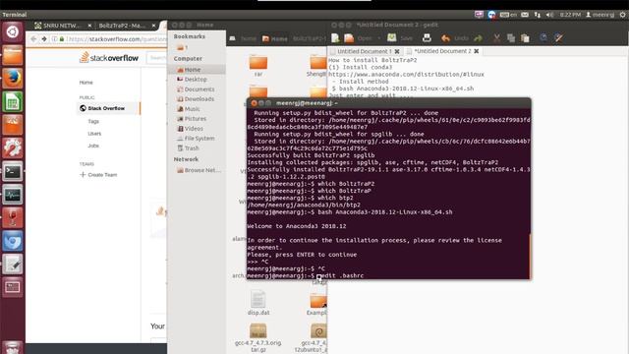The image size is (629, 354).
Task: Select Music in Files sidebar
Action: (x=197, y=109)
